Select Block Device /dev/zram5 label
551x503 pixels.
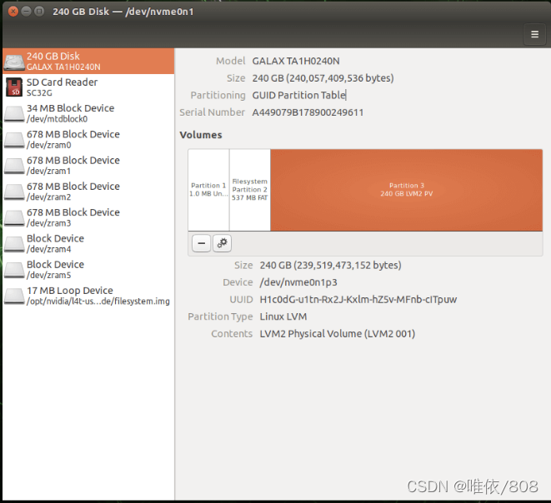click(x=56, y=270)
